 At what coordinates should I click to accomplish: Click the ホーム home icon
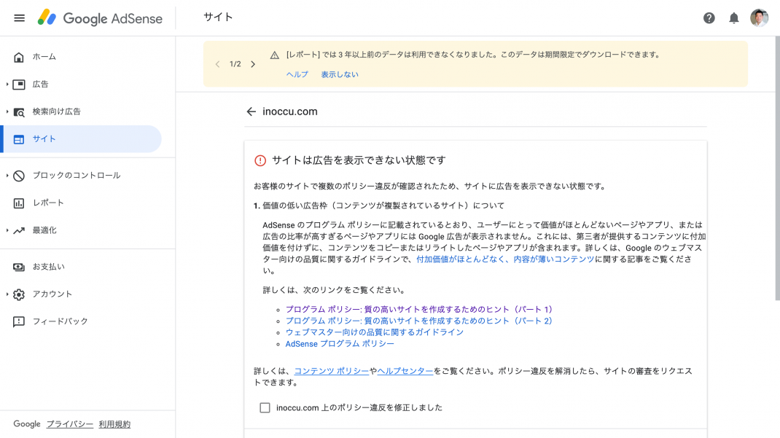19,57
